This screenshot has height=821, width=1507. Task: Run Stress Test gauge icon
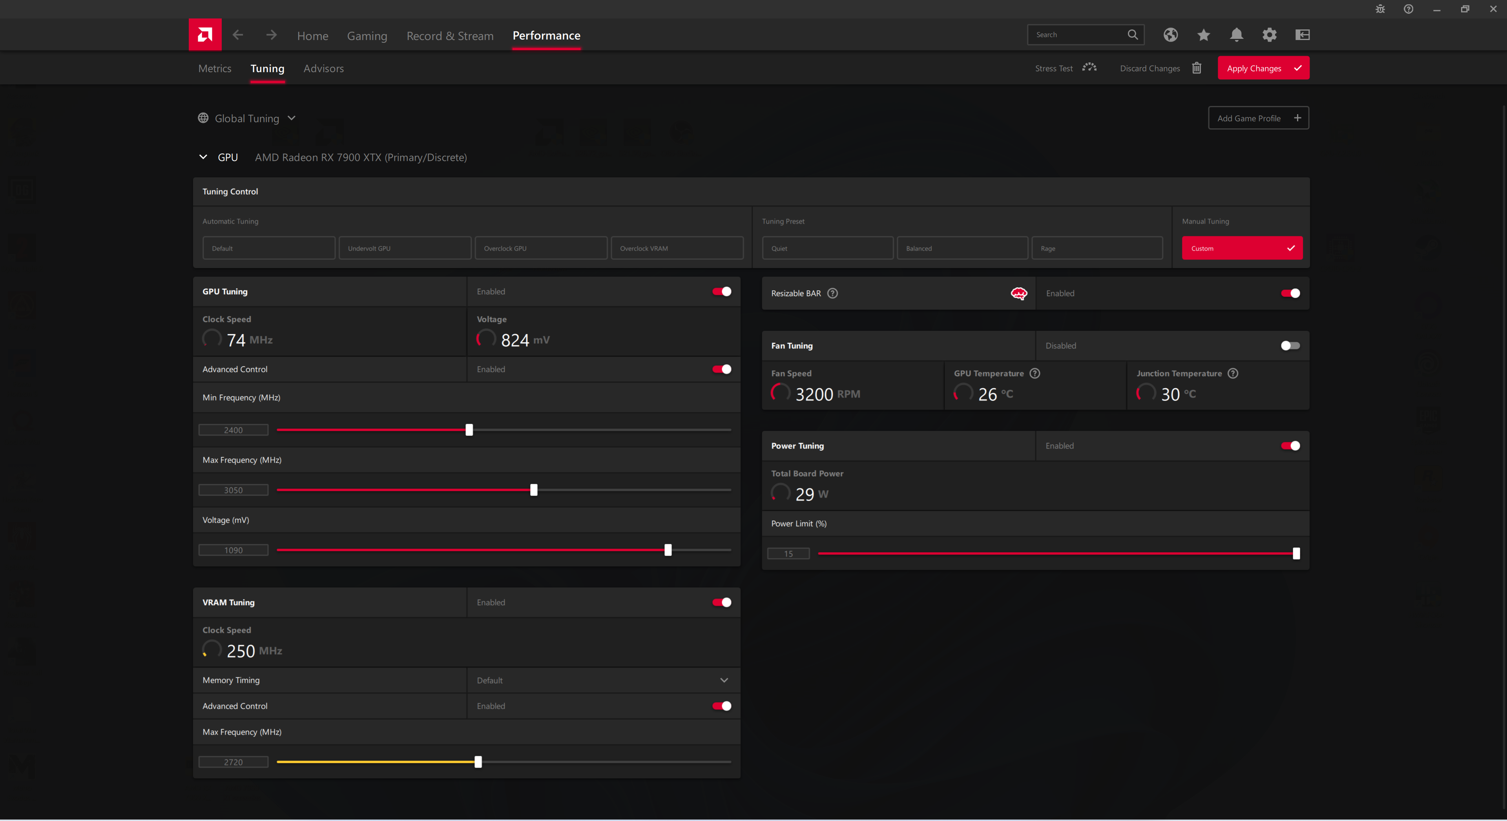(x=1089, y=68)
